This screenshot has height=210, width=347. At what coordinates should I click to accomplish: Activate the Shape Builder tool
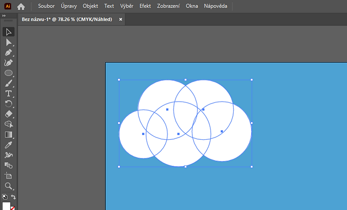(9, 124)
